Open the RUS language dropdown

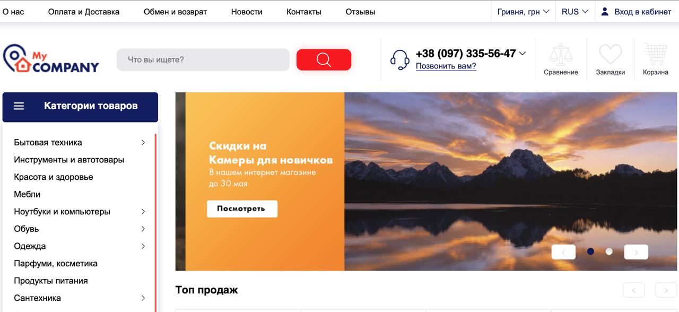click(575, 12)
